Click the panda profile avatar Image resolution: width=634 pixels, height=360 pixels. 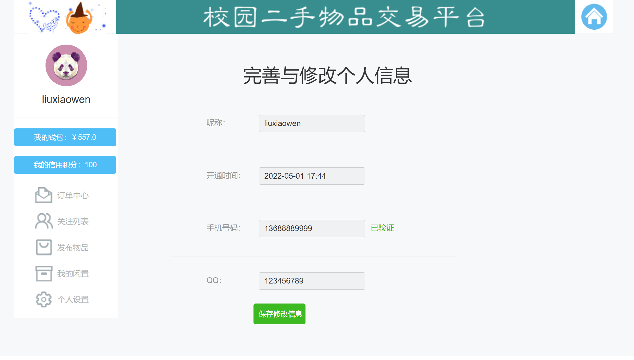(x=66, y=65)
